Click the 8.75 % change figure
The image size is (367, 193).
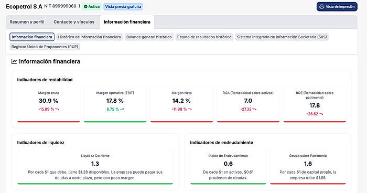coord(113,109)
